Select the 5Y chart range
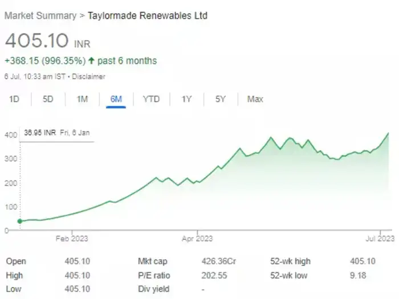This screenshot has width=399, height=299. pyautogui.click(x=221, y=99)
